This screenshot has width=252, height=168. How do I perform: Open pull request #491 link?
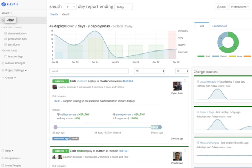(57, 101)
